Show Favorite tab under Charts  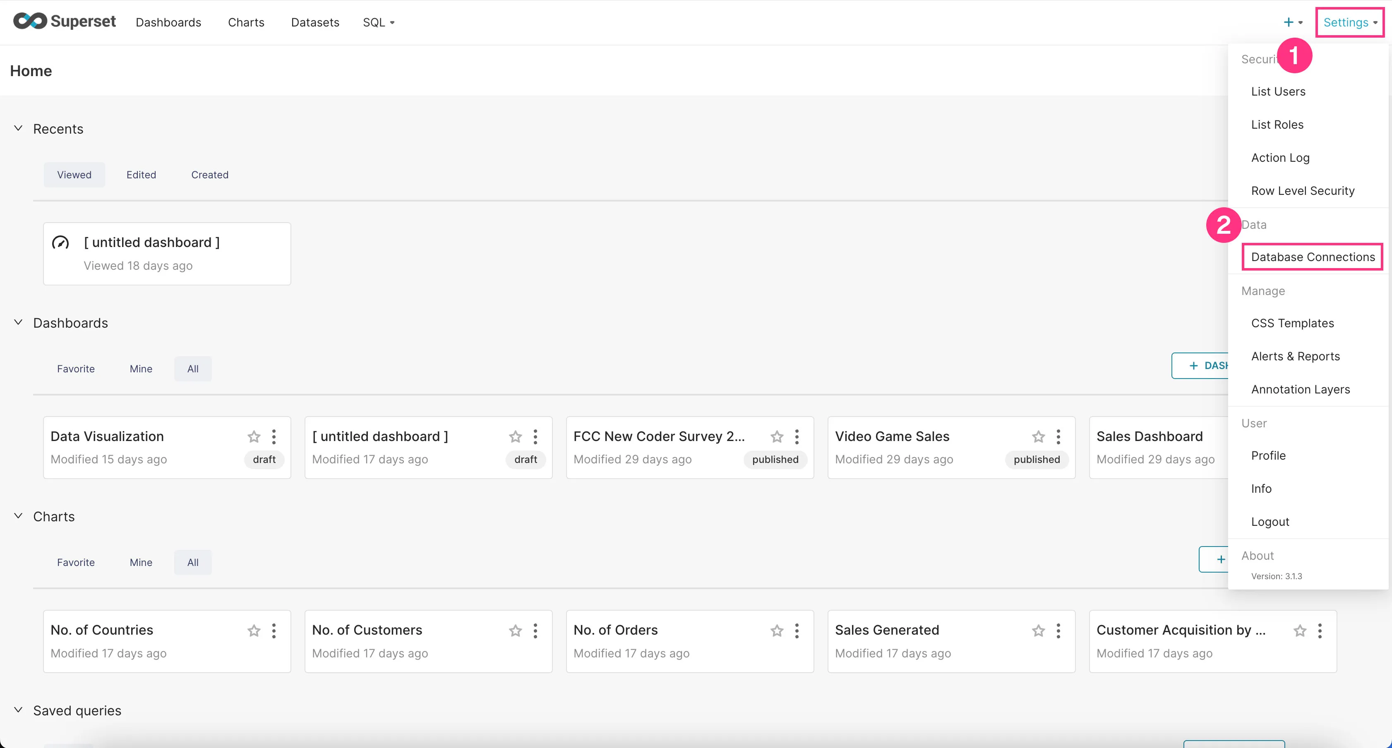[76, 562]
